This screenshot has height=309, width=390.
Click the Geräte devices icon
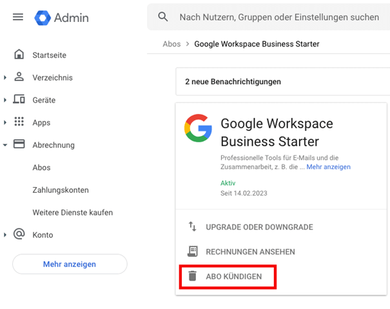click(x=19, y=99)
